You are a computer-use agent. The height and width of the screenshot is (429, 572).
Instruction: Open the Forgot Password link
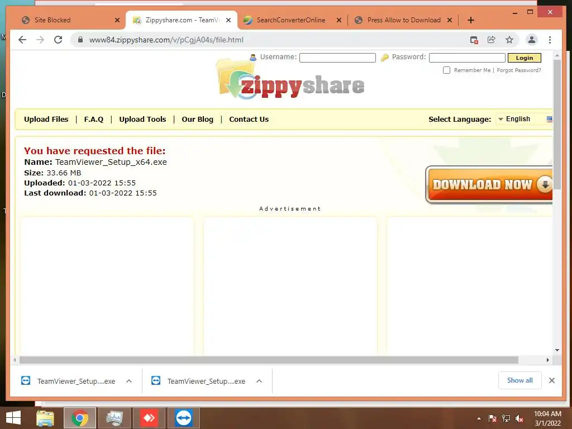coord(519,70)
